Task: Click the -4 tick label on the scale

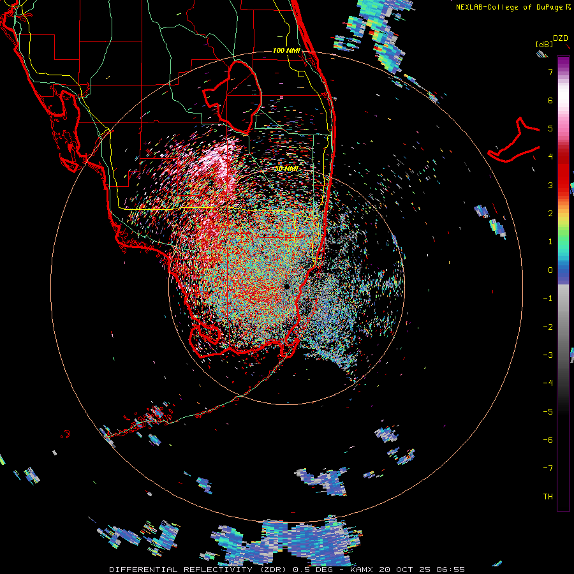Action: [548, 383]
